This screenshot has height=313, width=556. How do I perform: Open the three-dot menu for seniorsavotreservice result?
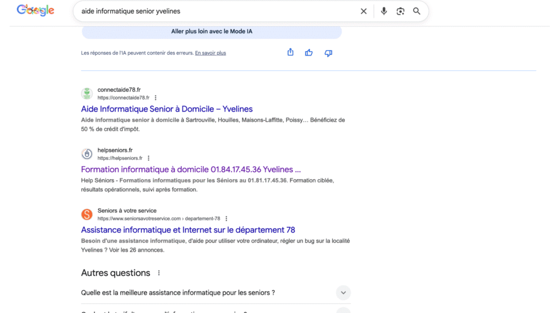click(226, 218)
